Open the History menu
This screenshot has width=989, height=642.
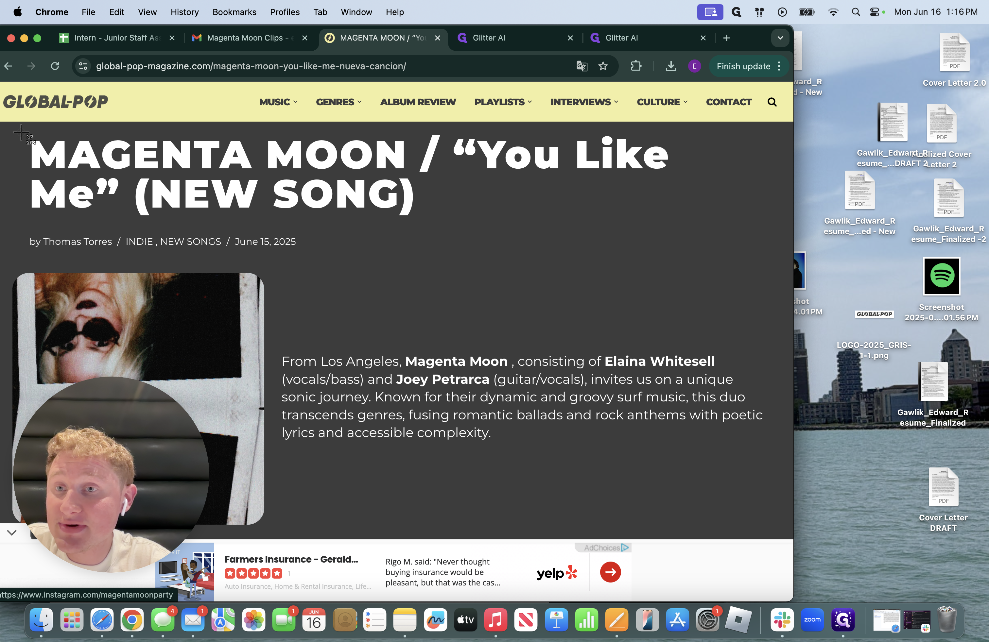pos(184,12)
